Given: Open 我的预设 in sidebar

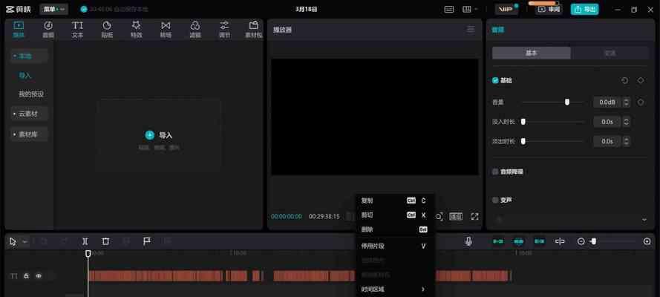Looking at the screenshot, I should (x=30, y=94).
